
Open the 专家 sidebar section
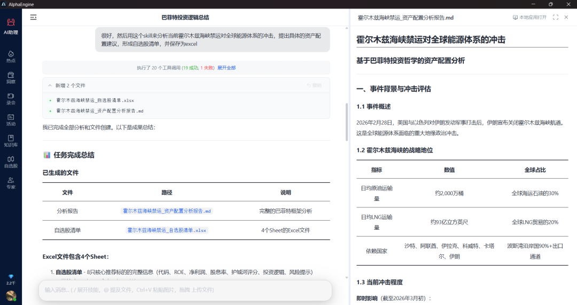tap(11, 183)
